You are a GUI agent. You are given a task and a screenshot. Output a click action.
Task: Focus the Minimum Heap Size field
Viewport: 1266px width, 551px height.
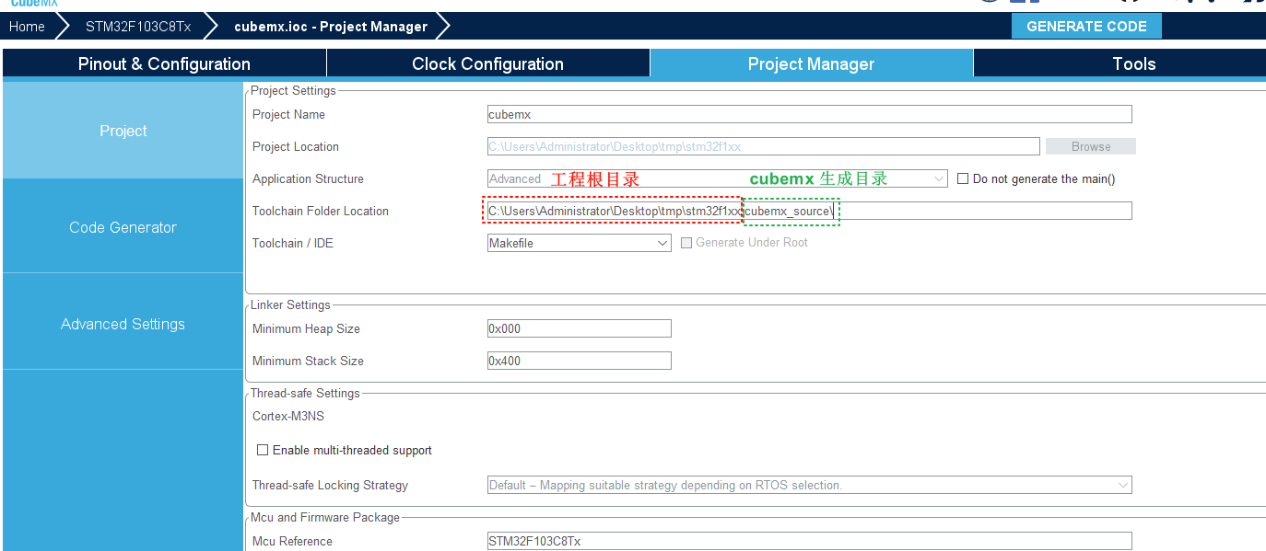coord(579,328)
